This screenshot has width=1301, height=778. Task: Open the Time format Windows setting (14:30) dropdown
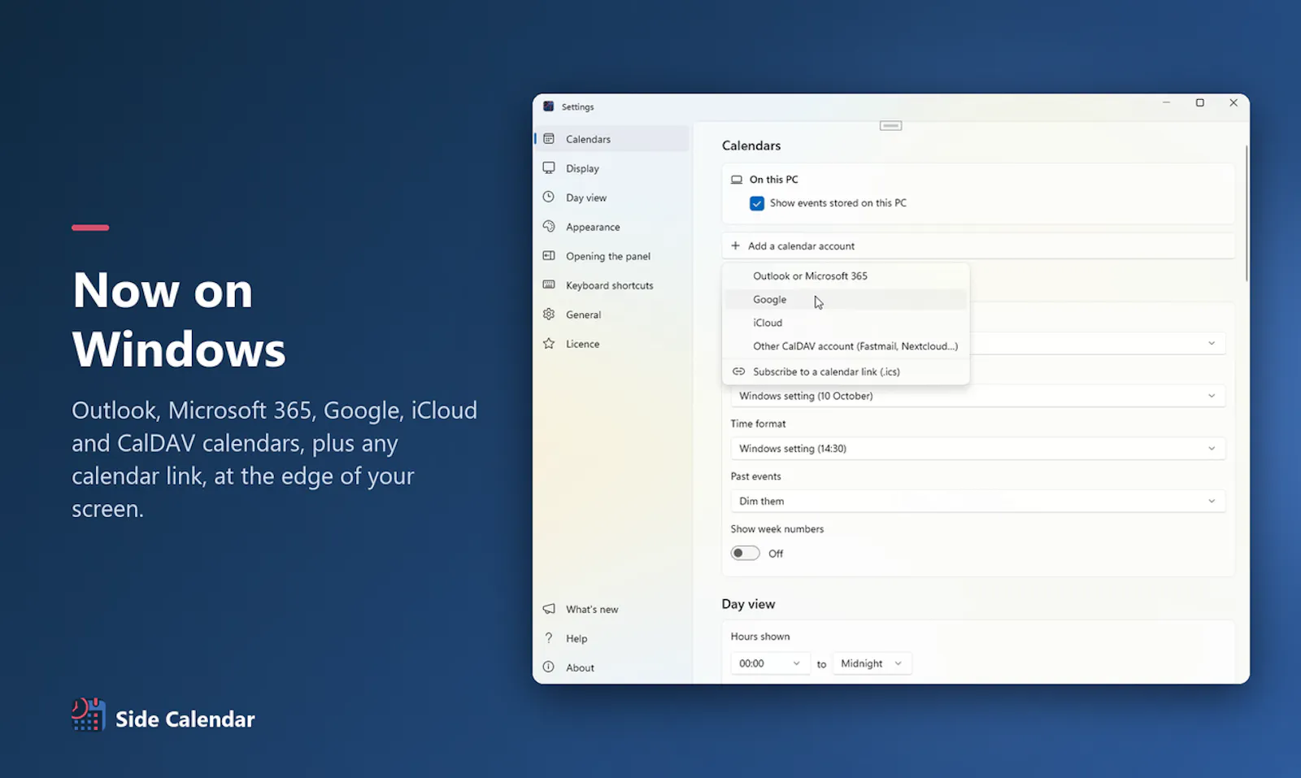click(x=977, y=449)
